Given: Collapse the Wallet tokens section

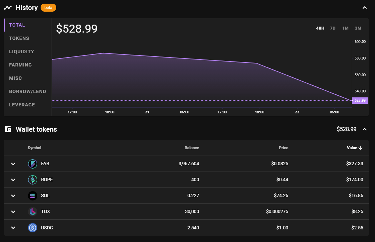Looking at the screenshot, I should [x=365, y=129].
